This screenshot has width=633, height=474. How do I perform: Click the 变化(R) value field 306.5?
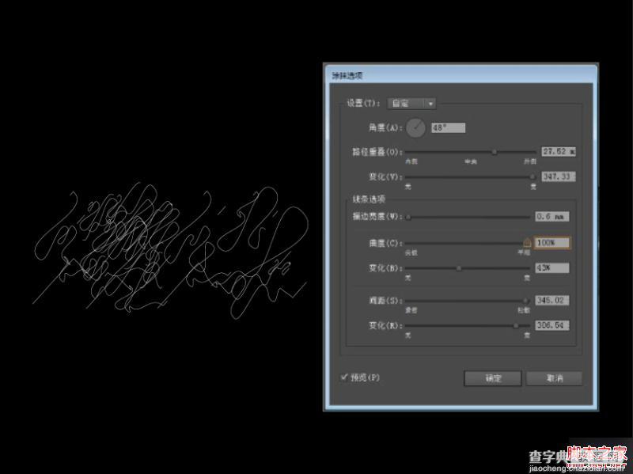(552, 325)
